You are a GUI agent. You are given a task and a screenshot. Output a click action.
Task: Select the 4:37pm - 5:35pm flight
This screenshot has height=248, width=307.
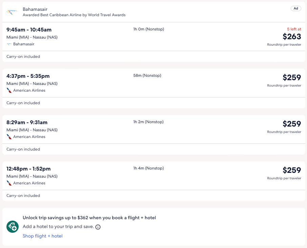click(28, 76)
